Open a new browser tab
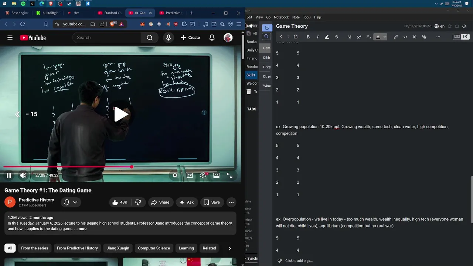 [x=191, y=13]
